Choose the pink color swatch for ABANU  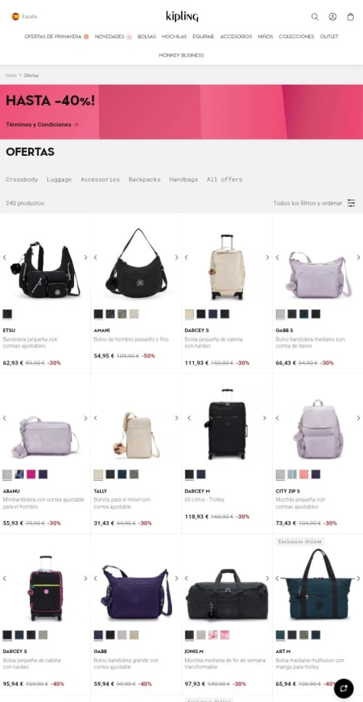click(x=31, y=474)
